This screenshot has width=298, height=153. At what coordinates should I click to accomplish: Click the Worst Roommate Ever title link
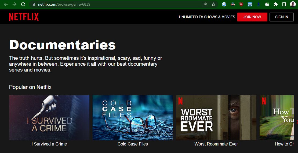tap(216, 144)
